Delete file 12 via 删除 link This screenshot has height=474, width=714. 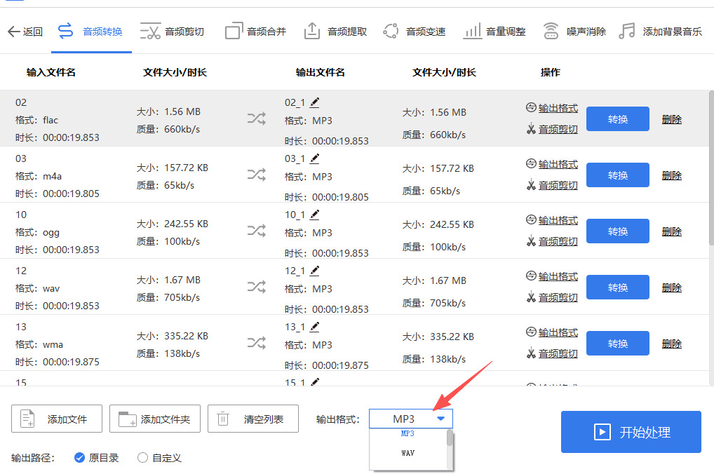(672, 287)
